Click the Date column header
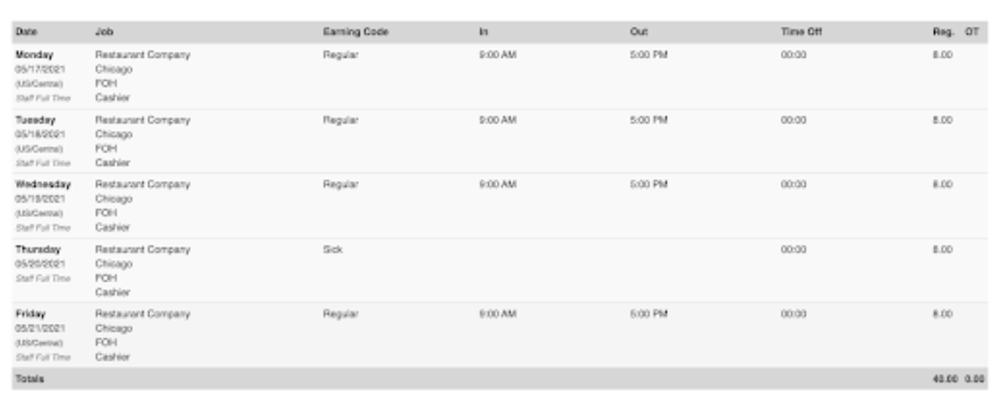 [26, 32]
